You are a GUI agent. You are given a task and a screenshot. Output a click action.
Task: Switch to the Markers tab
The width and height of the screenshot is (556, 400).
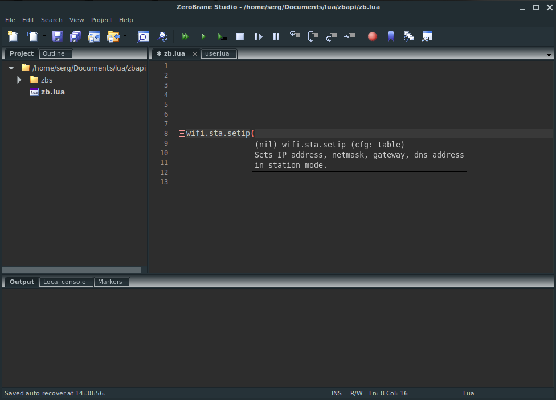coord(112,282)
